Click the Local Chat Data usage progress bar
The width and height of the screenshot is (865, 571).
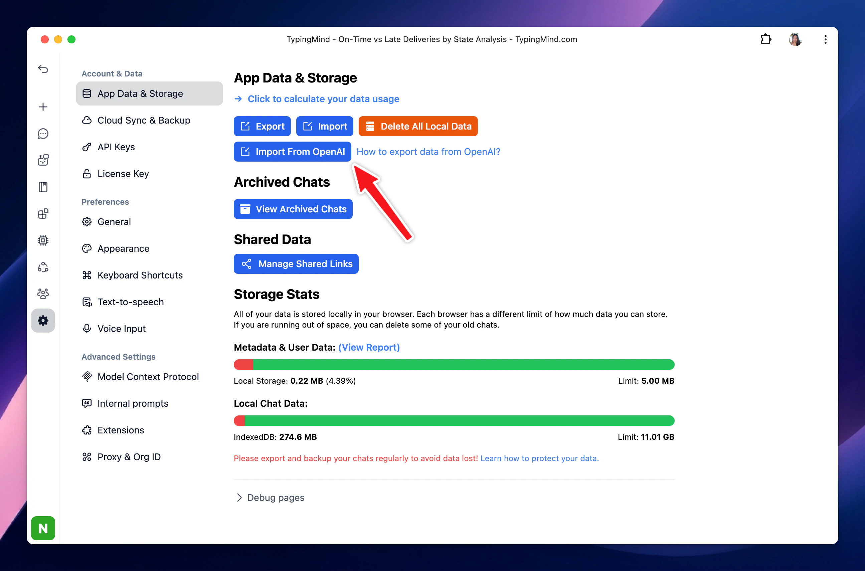[x=454, y=421]
